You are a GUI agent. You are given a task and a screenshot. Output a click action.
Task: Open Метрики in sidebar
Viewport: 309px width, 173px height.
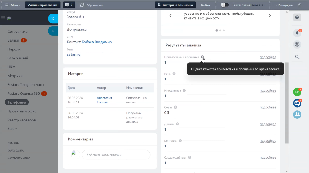click(x=15, y=76)
